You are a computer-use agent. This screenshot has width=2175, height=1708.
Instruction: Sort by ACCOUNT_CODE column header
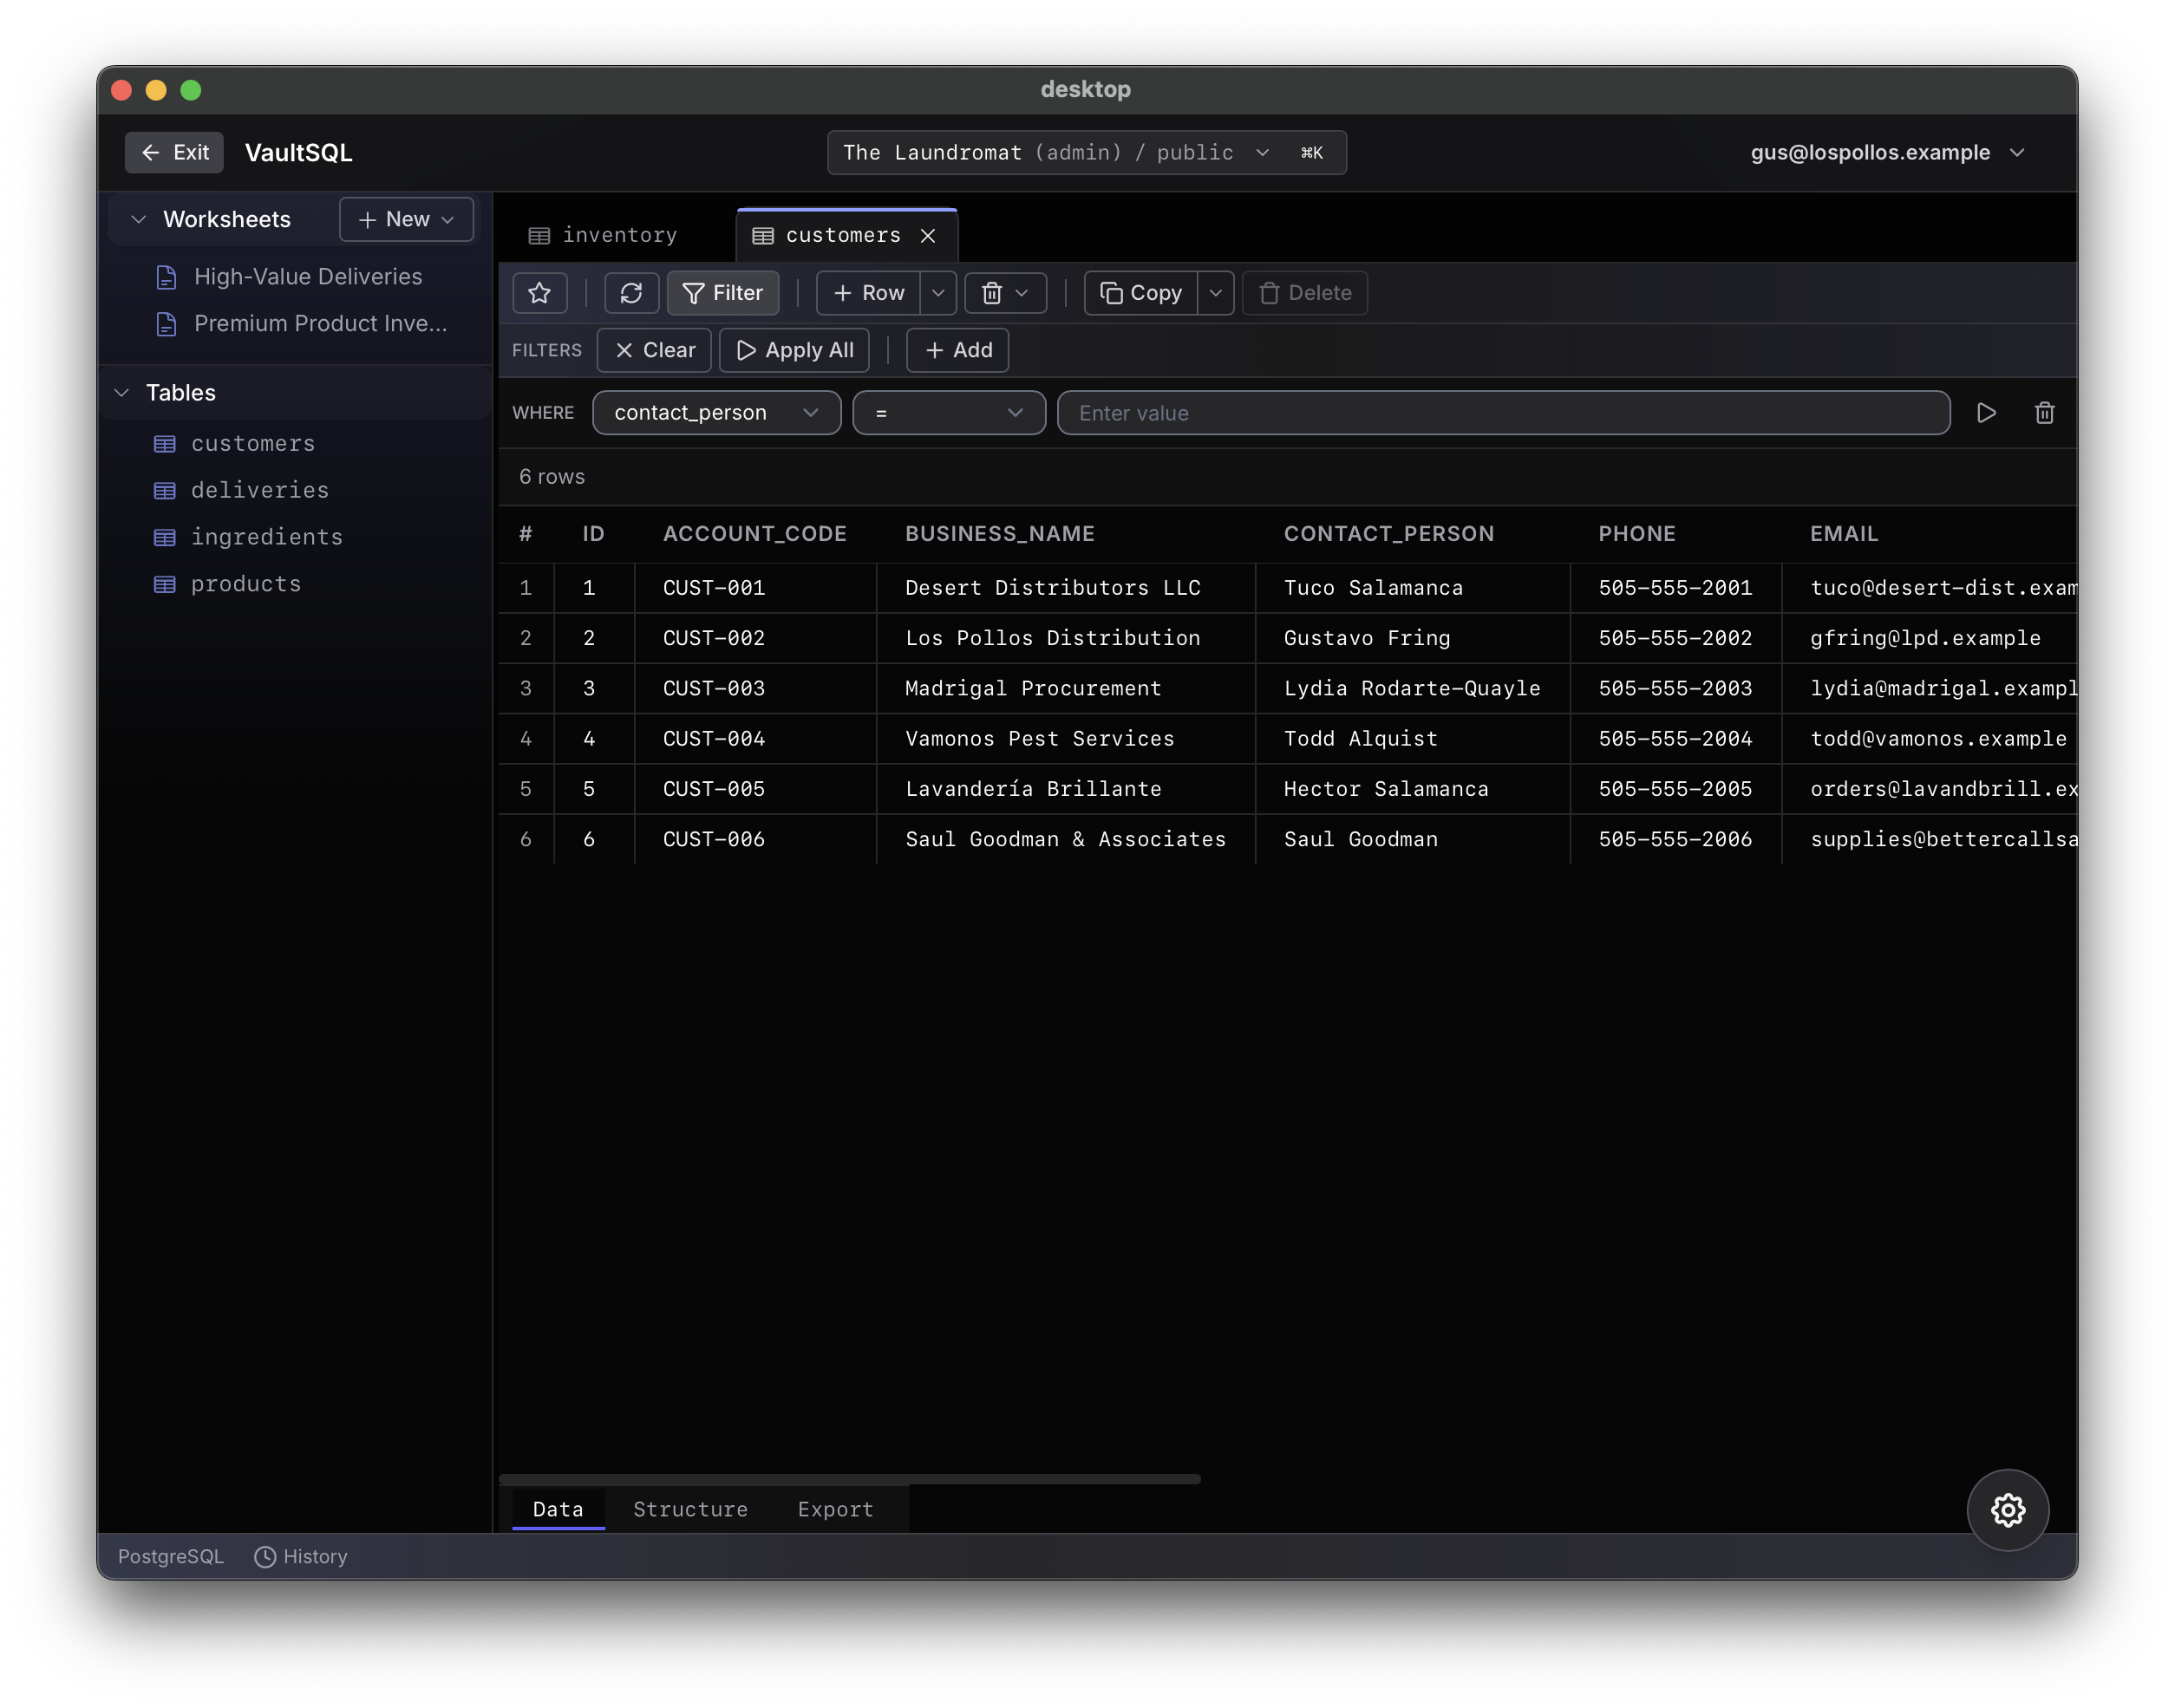tap(754, 534)
